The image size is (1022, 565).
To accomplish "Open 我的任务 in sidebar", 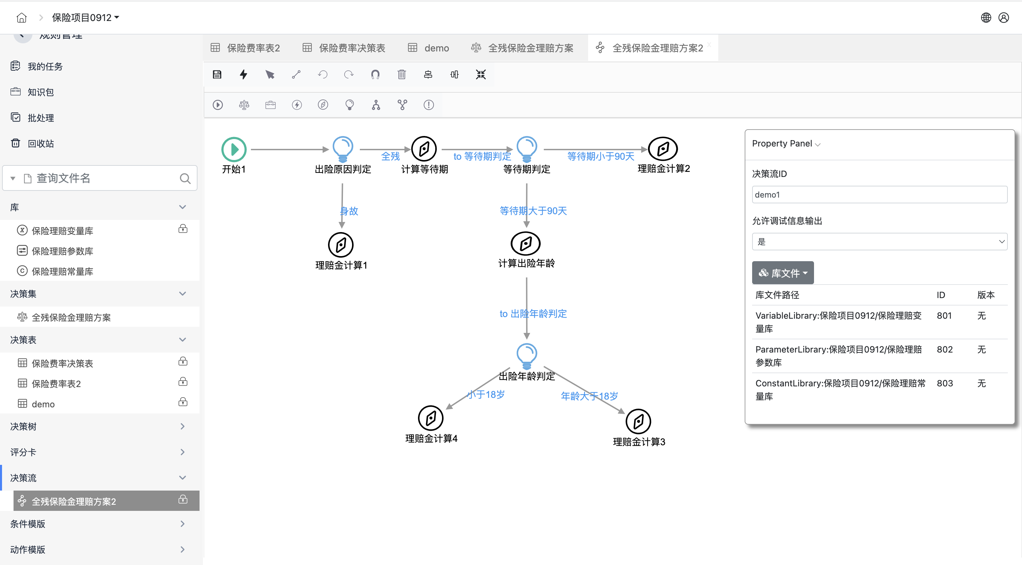I will coord(45,66).
